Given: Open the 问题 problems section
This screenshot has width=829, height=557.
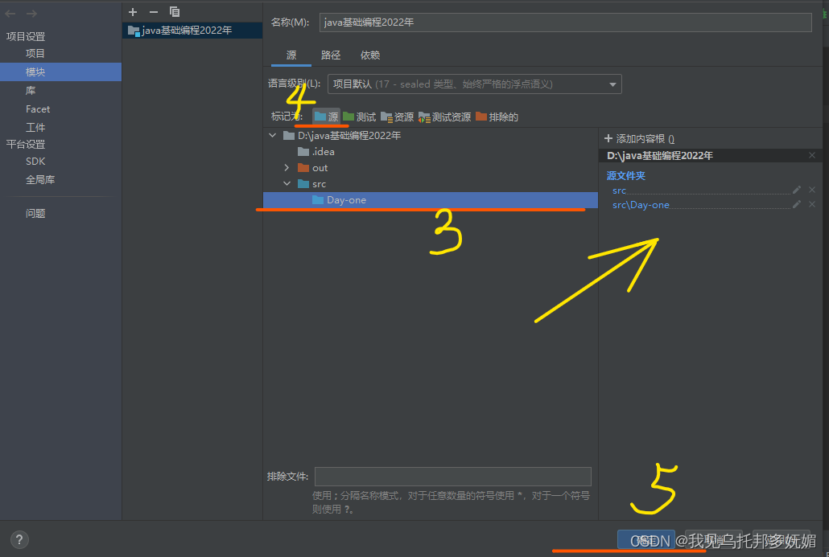Looking at the screenshot, I should [x=35, y=213].
